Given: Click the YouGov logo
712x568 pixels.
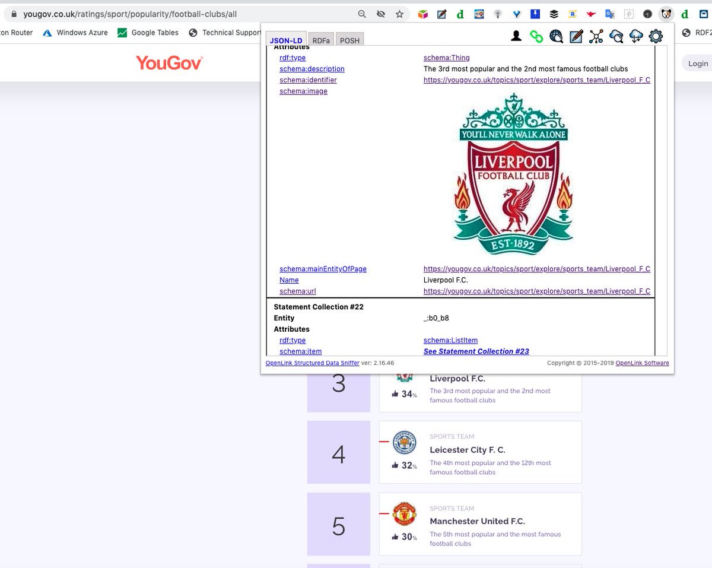Looking at the screenshot, I should point(169,63).
